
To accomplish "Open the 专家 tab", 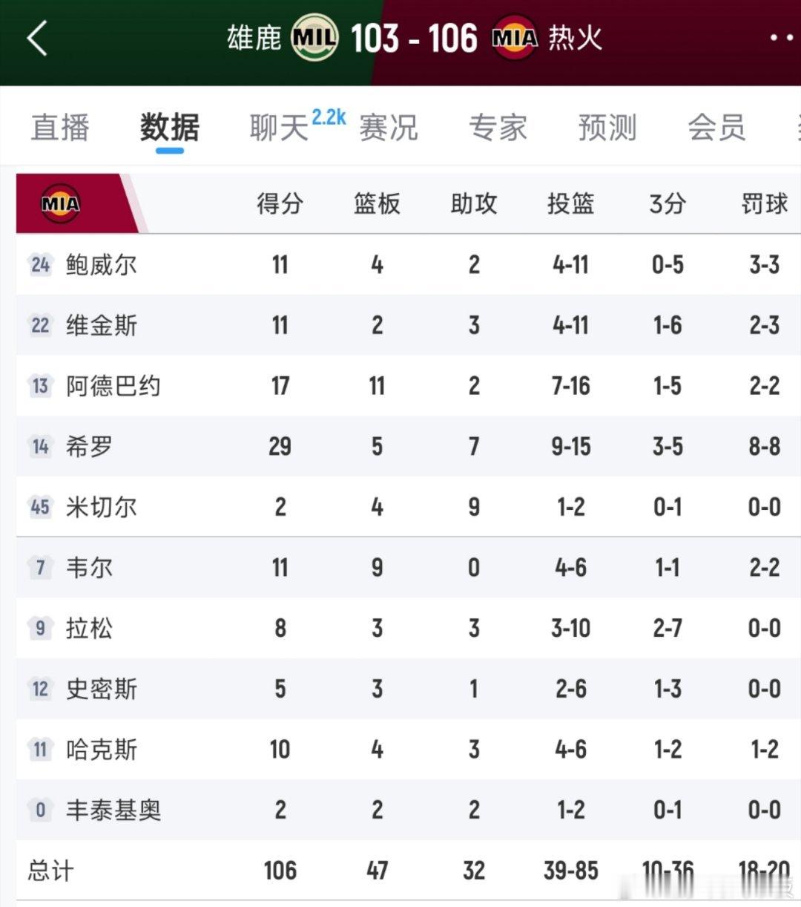I will [498, 128].
